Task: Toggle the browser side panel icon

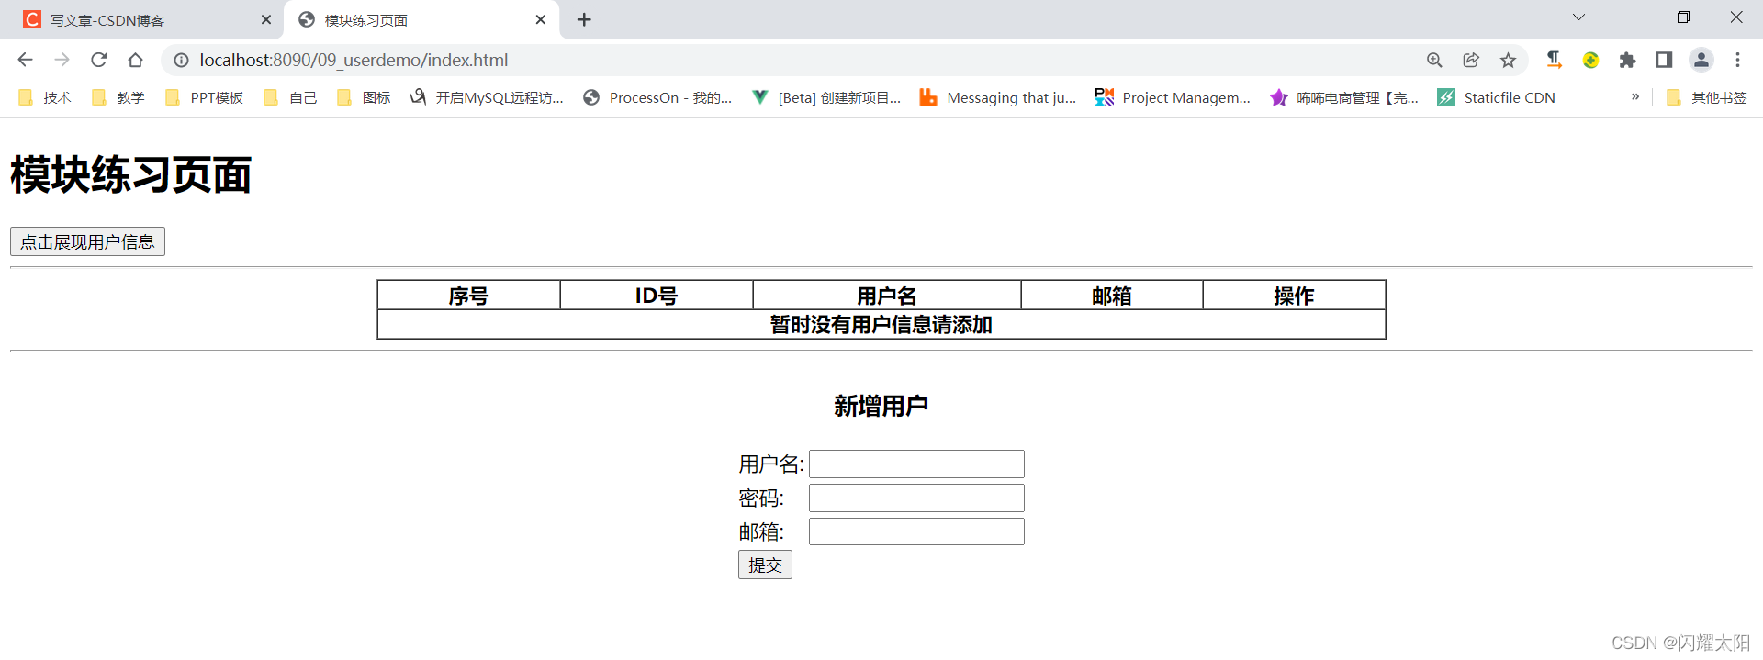Action: coord(1664,60)
